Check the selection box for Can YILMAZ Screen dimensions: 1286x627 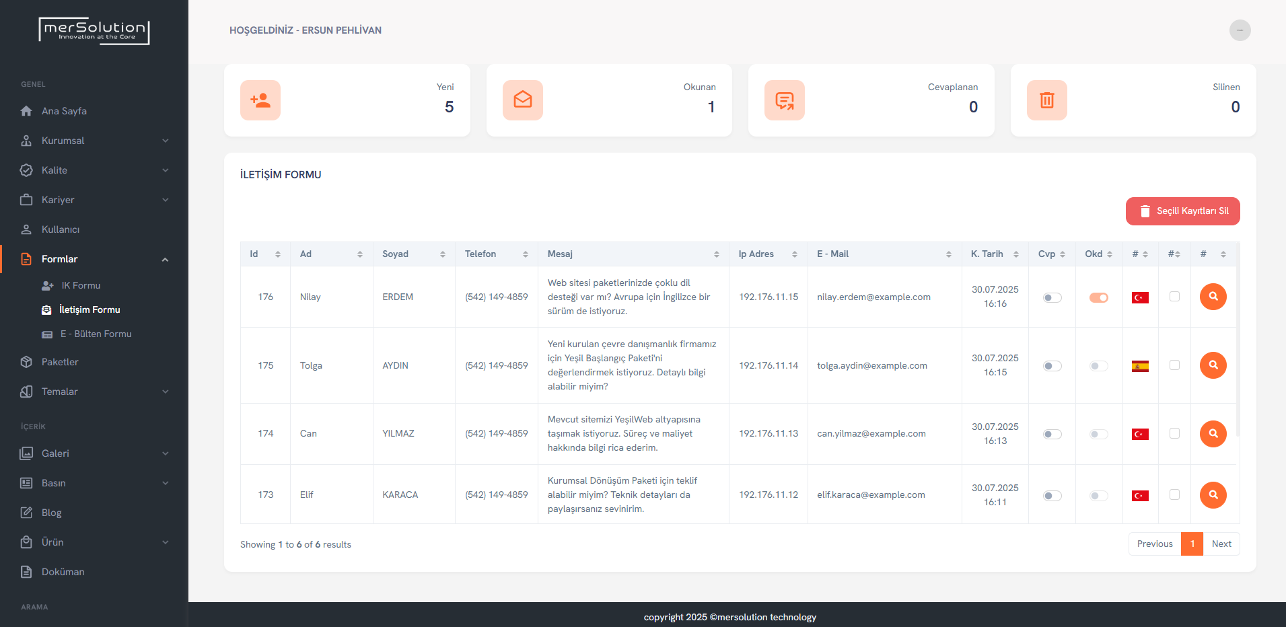[1174, 433]
